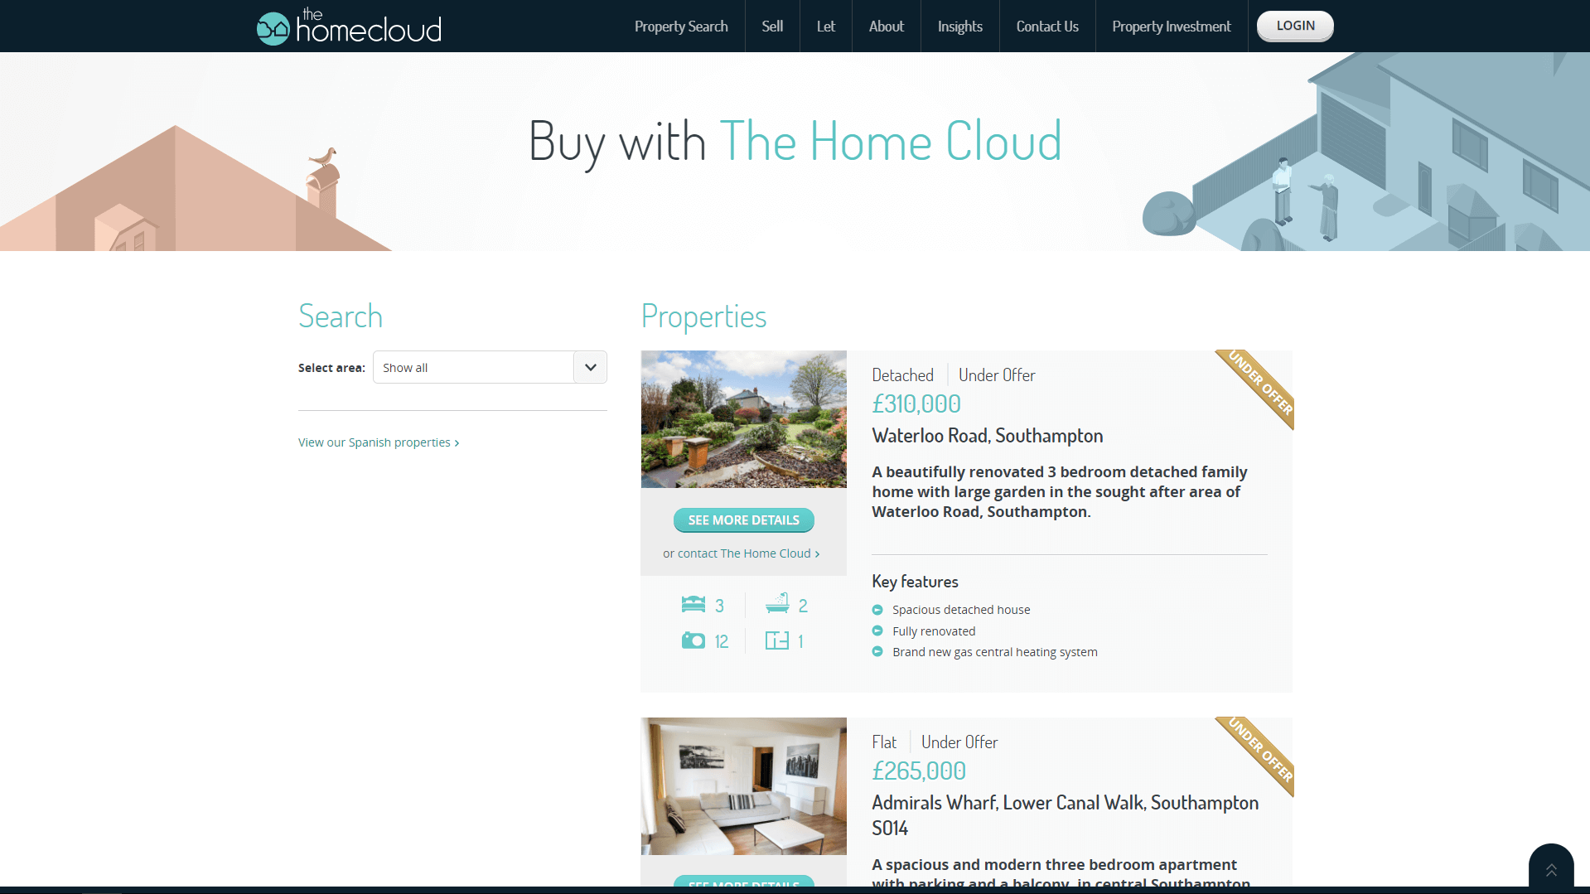Click the Home Cloud logo icon
Viewport: 1590px width, 894px height.
coord(273,28)
